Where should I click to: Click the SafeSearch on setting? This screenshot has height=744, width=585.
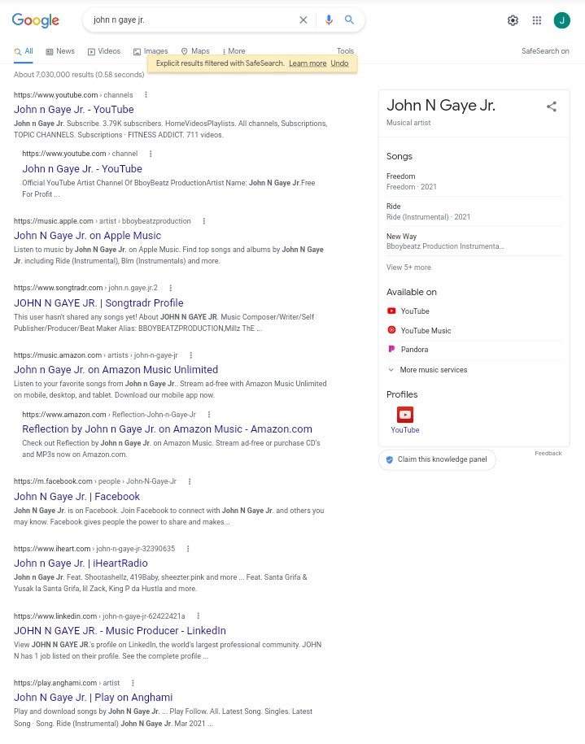[545, 51]
